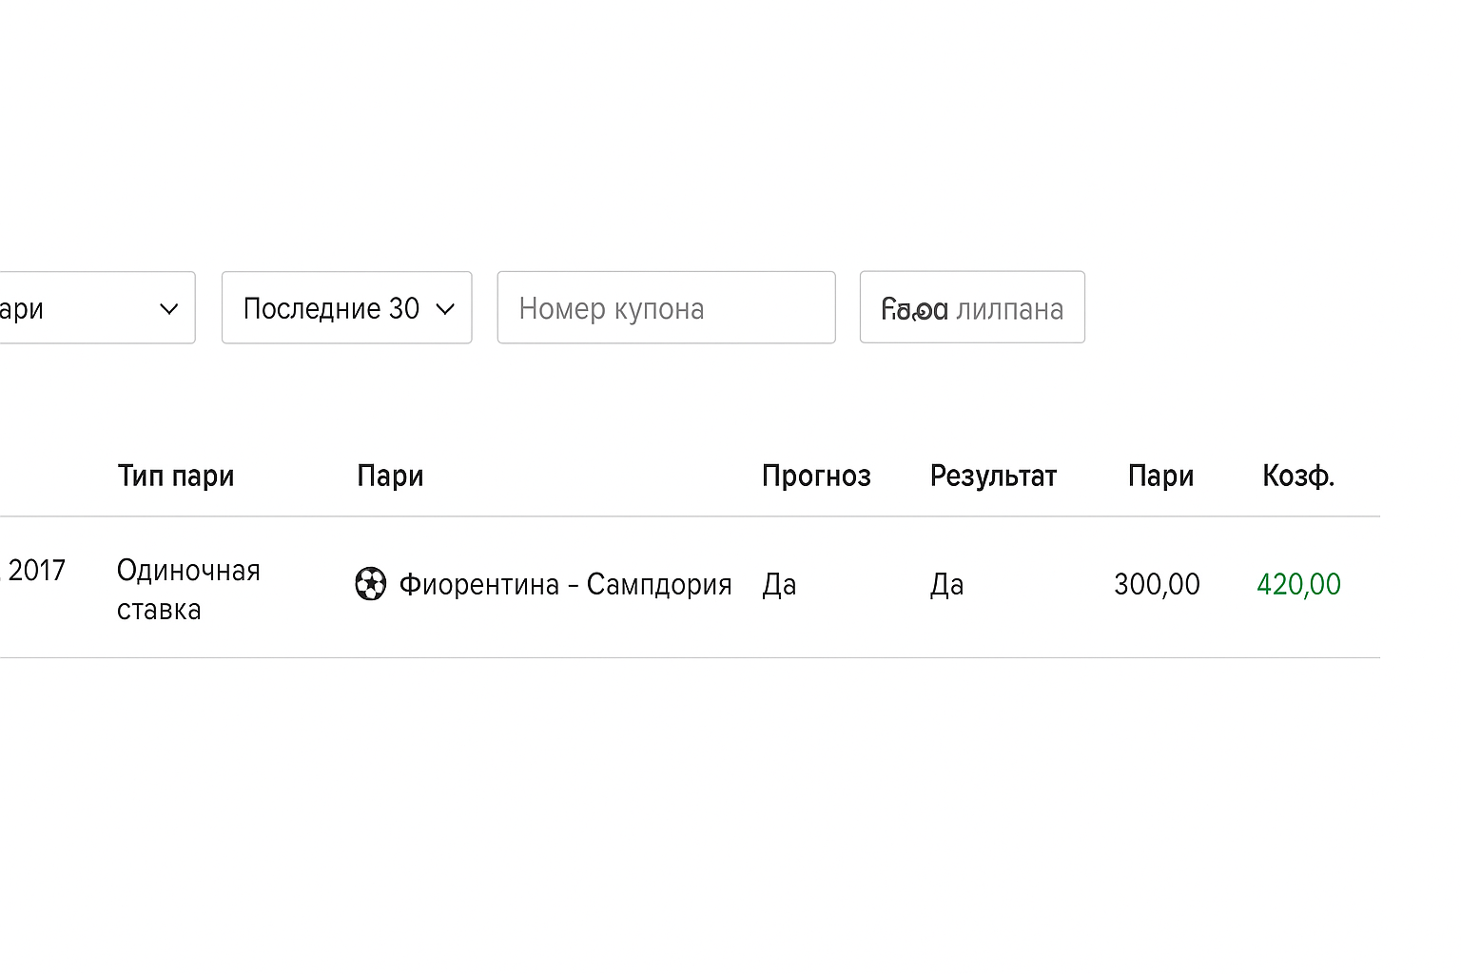Click the Пари header above 300,00

[x=1160, y=476]
